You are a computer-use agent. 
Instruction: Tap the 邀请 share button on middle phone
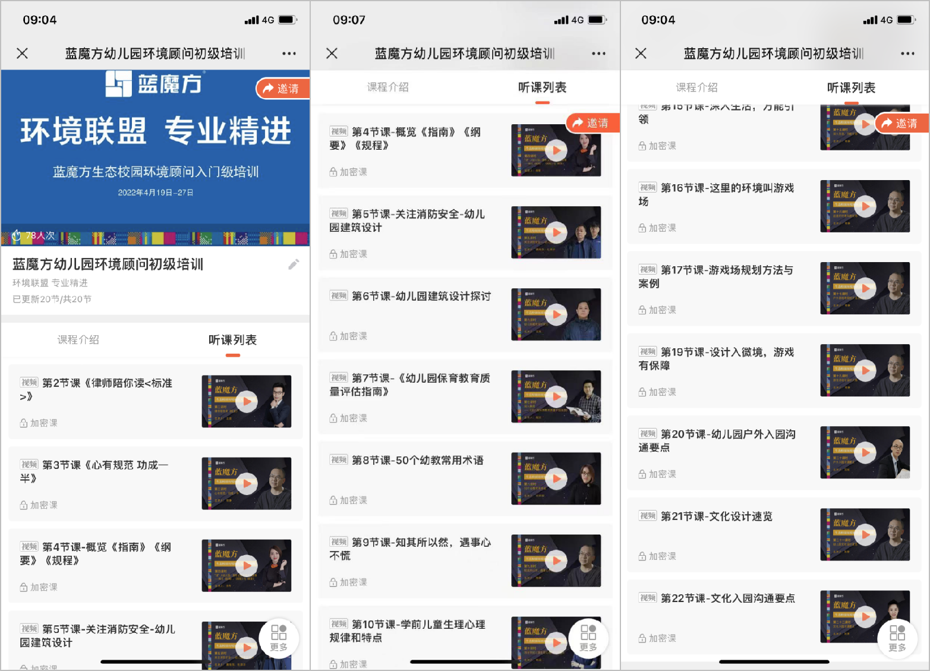pyautogui.click(x=592, y=123)
